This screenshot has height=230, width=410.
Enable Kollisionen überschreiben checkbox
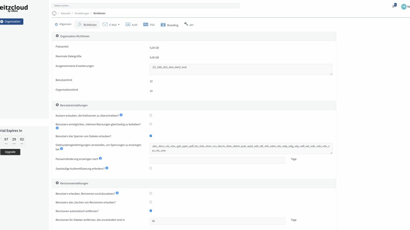pos(151,115)
